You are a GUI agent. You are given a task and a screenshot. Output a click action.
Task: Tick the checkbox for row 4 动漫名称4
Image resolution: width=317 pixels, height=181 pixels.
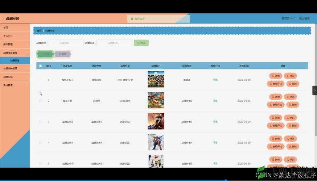(40, 143)
